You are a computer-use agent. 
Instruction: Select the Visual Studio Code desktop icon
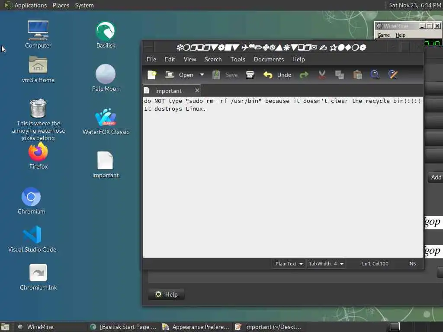pos(32,239)
